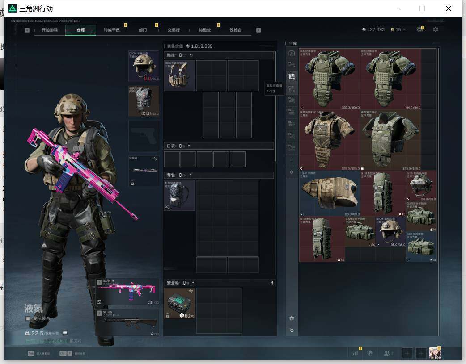The width and height of the screenshot is (466, 364).
Task: Select the secure container with 60天 timer
Action: pyautogui.click(x=179, y=303)
